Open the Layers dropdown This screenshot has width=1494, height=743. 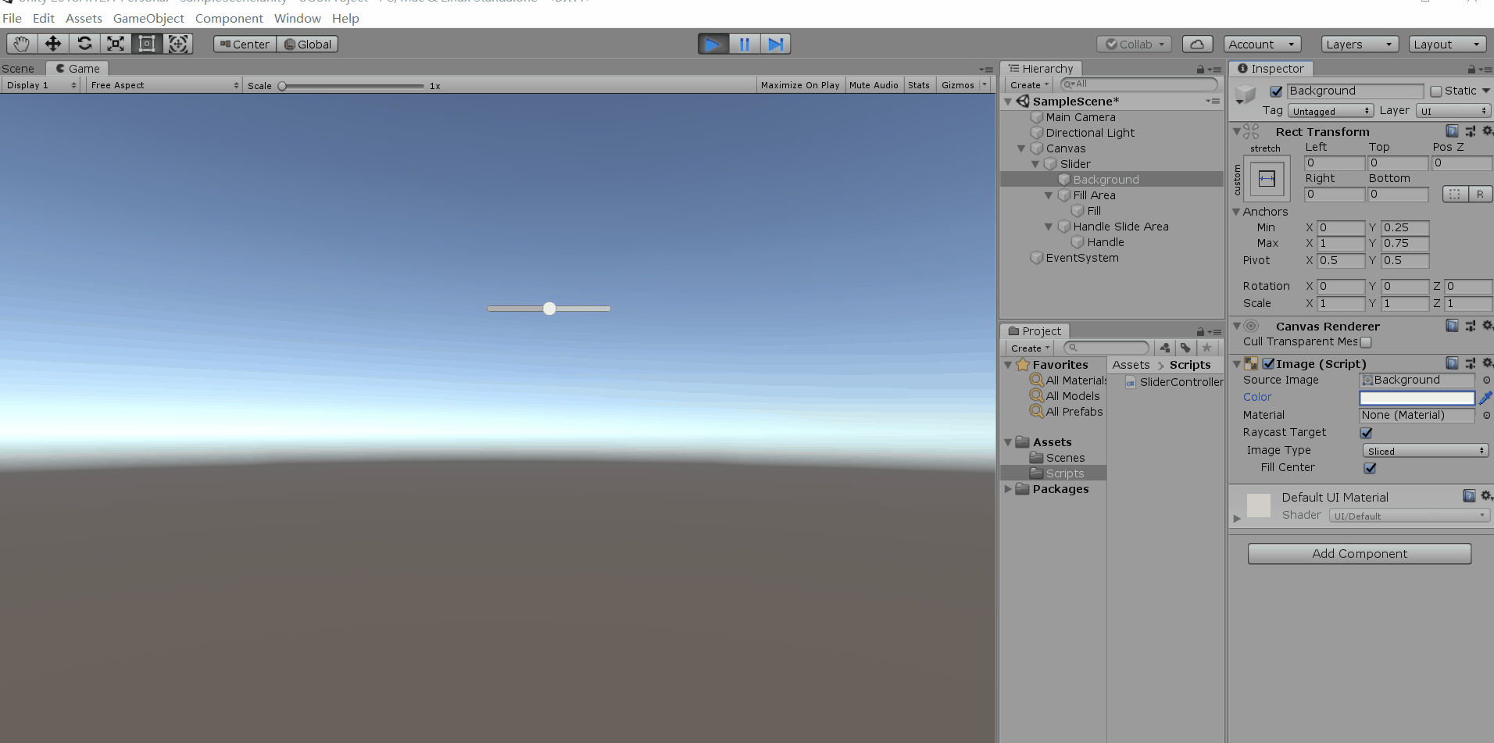[1360, 45]
